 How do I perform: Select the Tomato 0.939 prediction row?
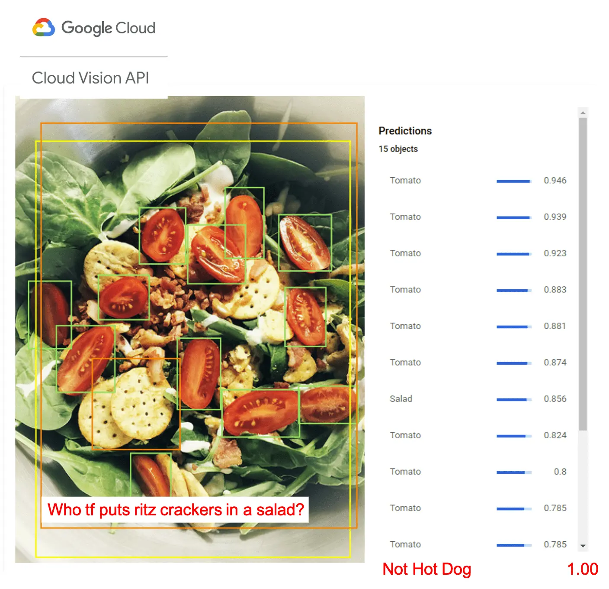[478, 217]
